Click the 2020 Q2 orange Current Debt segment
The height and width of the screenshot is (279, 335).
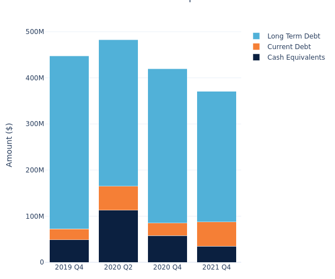(x=118, y=198)
